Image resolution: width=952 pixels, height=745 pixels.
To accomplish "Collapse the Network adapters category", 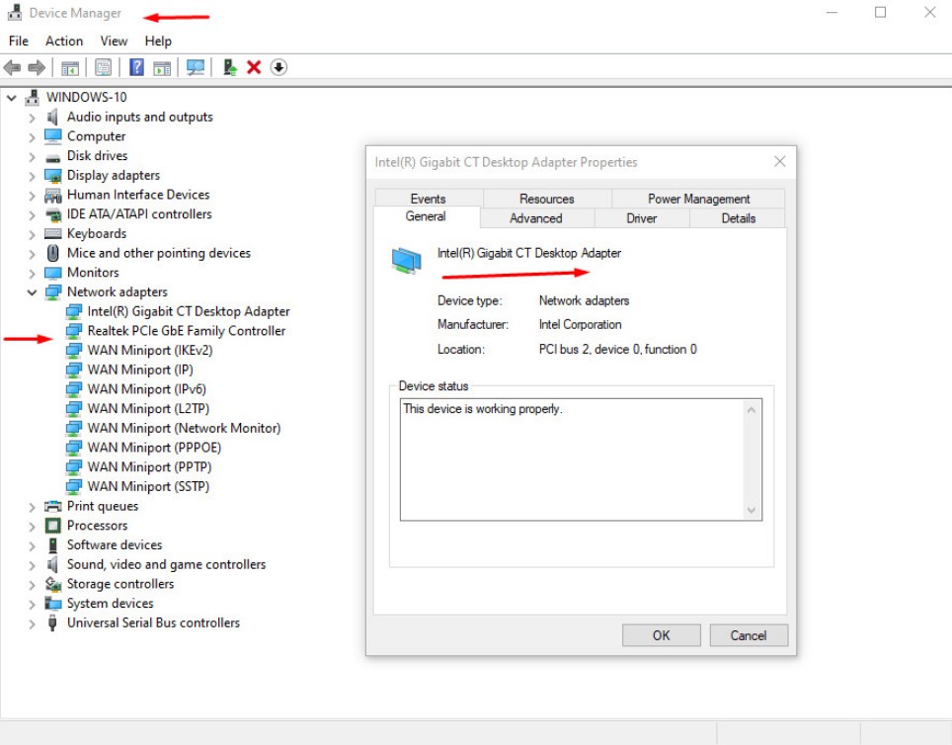I will pos(32,292).
